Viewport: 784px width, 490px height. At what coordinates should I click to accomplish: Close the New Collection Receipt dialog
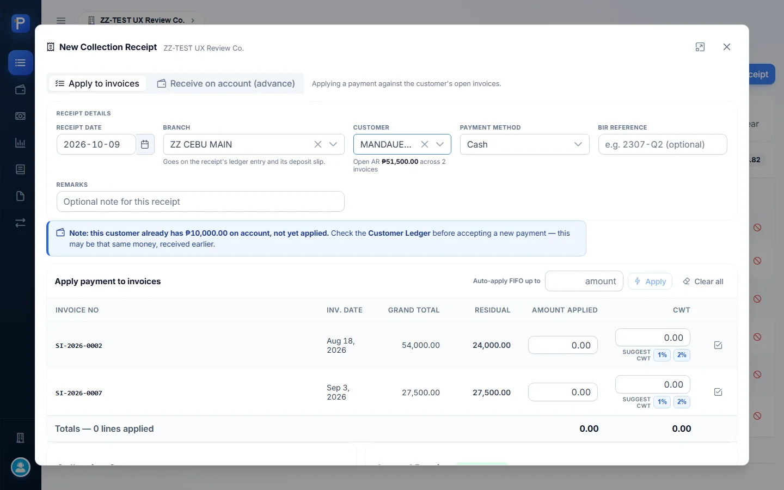point(727,47)
